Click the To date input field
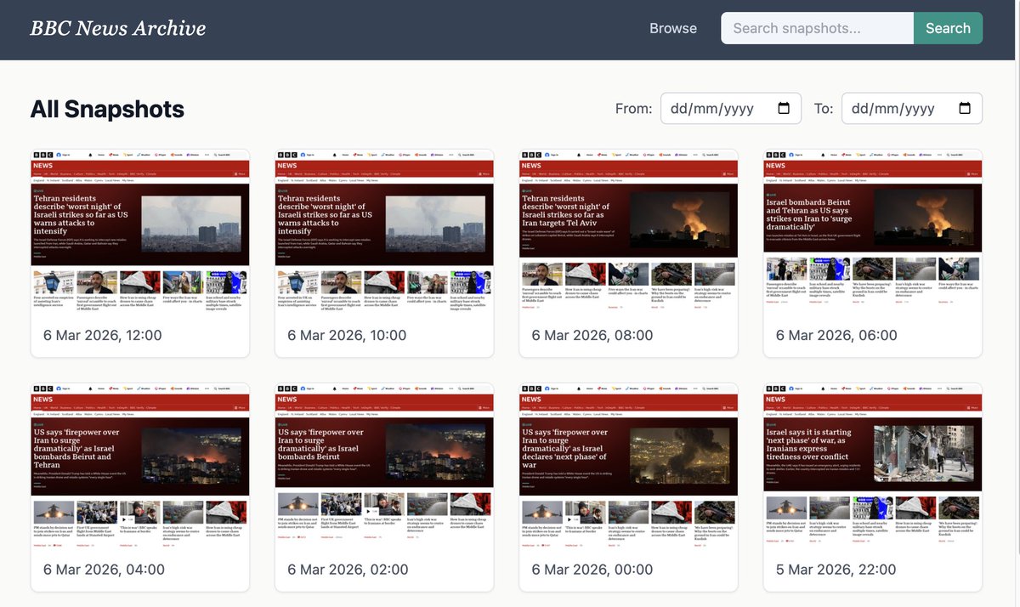The image size is (1020, 607). [912, 109]
